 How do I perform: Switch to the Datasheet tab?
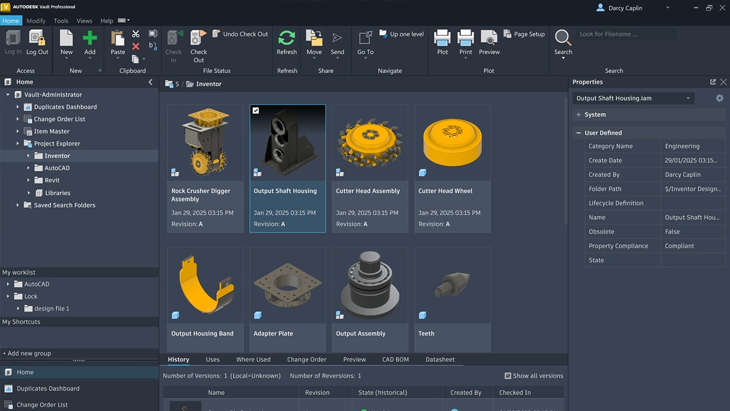coord(440,360)
